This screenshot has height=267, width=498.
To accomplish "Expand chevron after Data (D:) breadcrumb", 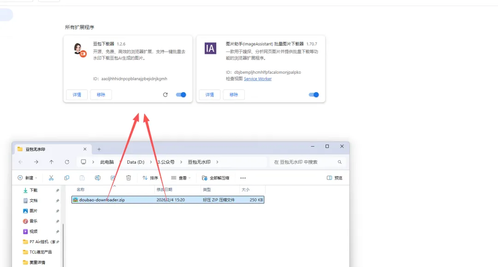I will click(151, 162).
